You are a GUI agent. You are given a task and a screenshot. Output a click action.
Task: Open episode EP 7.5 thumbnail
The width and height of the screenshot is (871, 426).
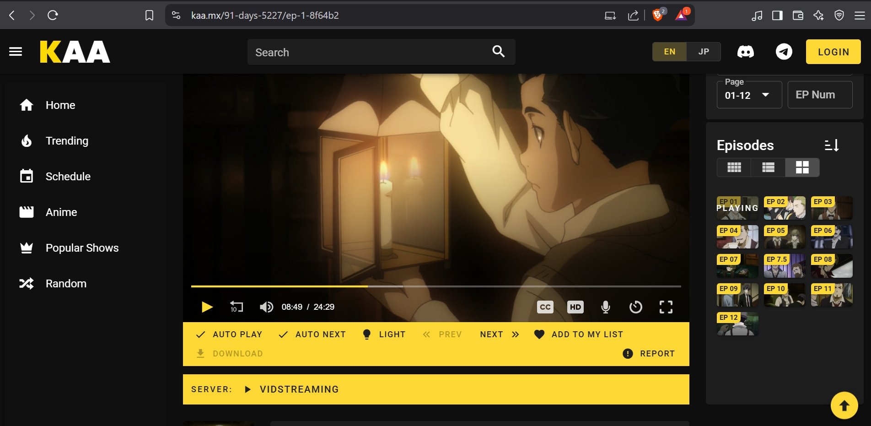(785, 266)
